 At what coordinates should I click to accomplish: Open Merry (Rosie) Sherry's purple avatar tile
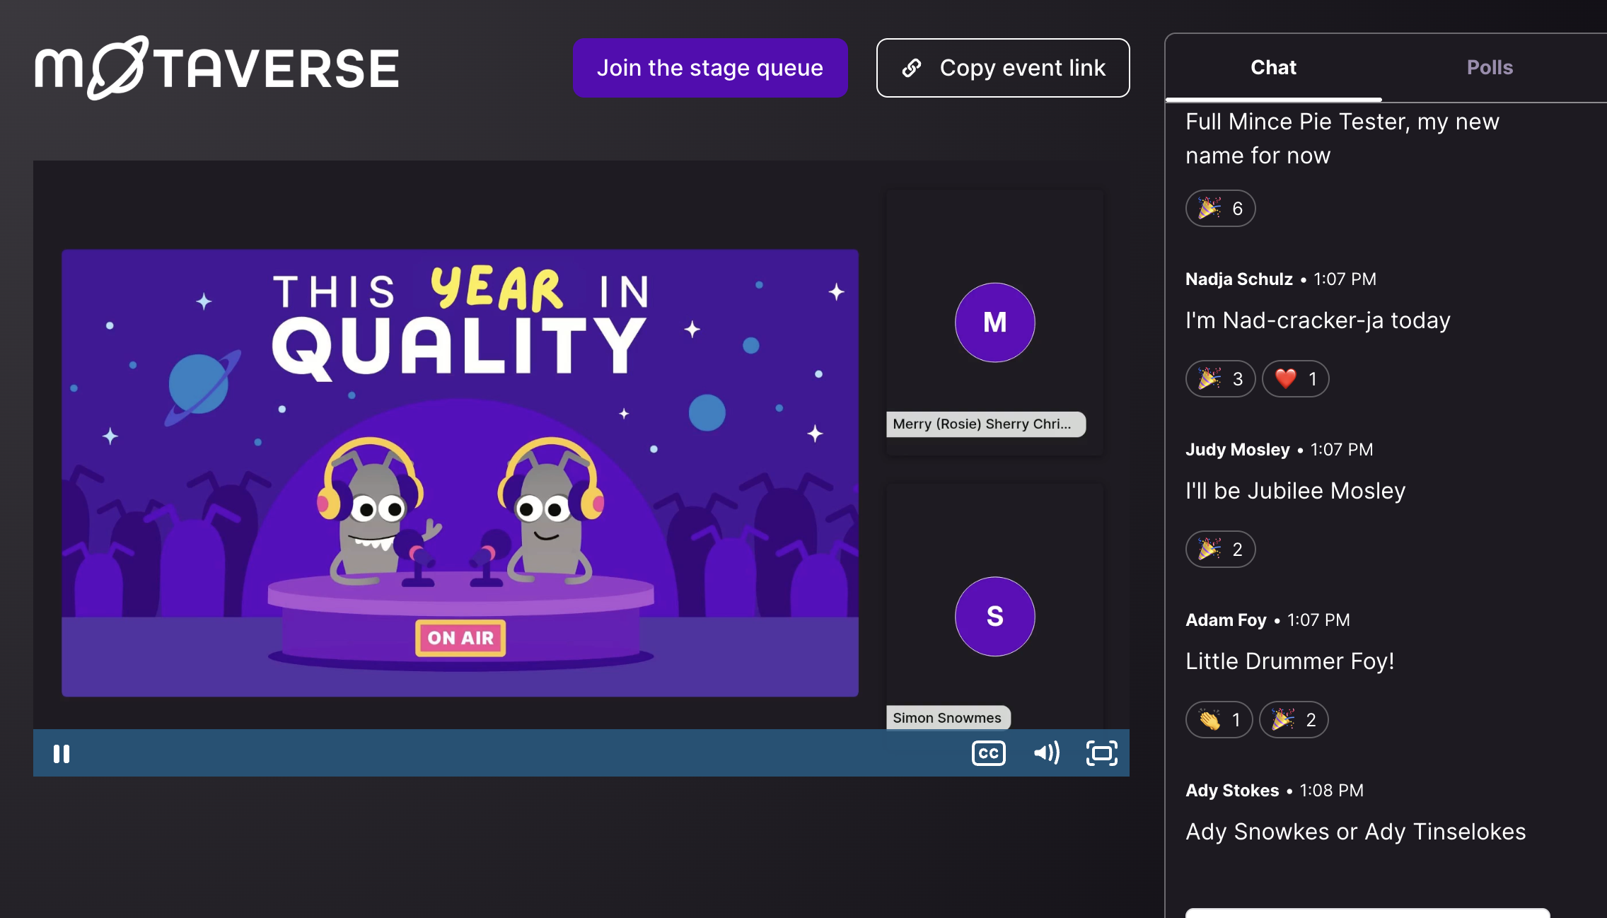coord(994,322)
